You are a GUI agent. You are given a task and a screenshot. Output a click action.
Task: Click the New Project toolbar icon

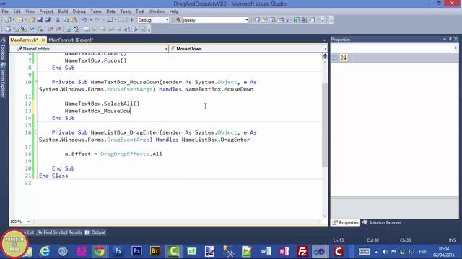coord(7,20)
